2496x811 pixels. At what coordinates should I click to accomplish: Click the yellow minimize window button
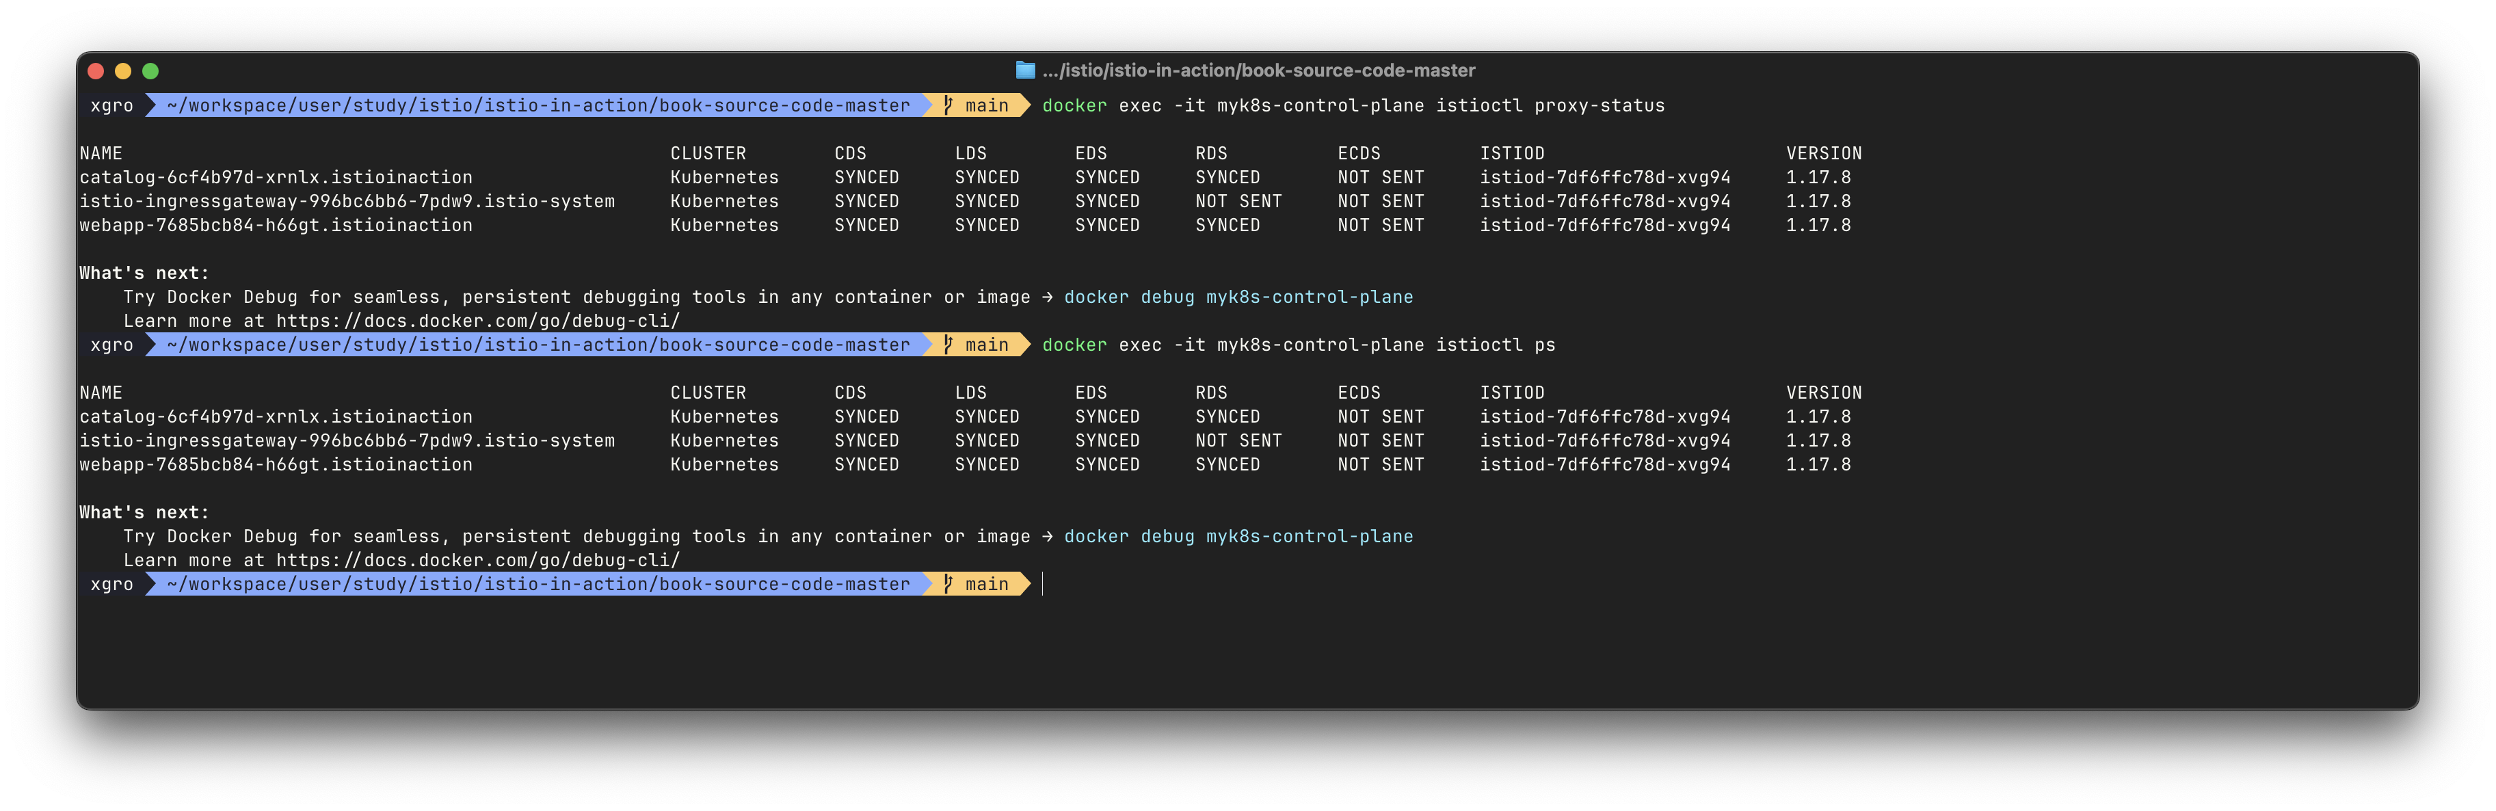(123, 70)
